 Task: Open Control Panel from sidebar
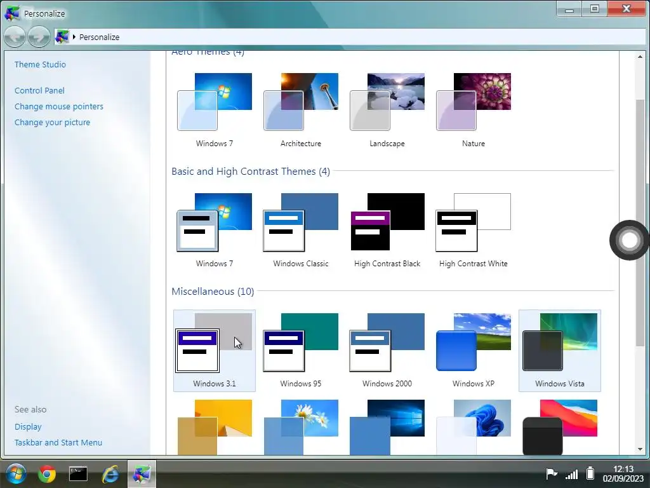[39, 90]
